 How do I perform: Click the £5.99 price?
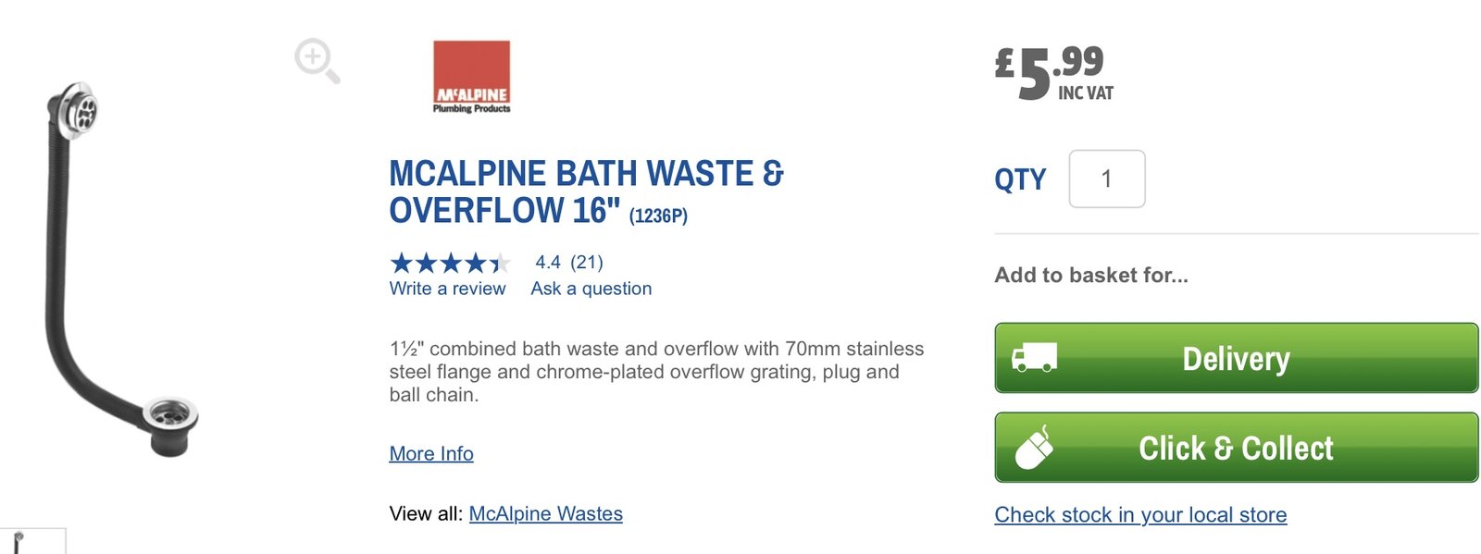[x=1052, y=72]
